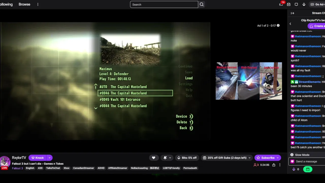This screenshot has width=325, height=183.
Task: Go to the Browse tab
Action: 24,4
